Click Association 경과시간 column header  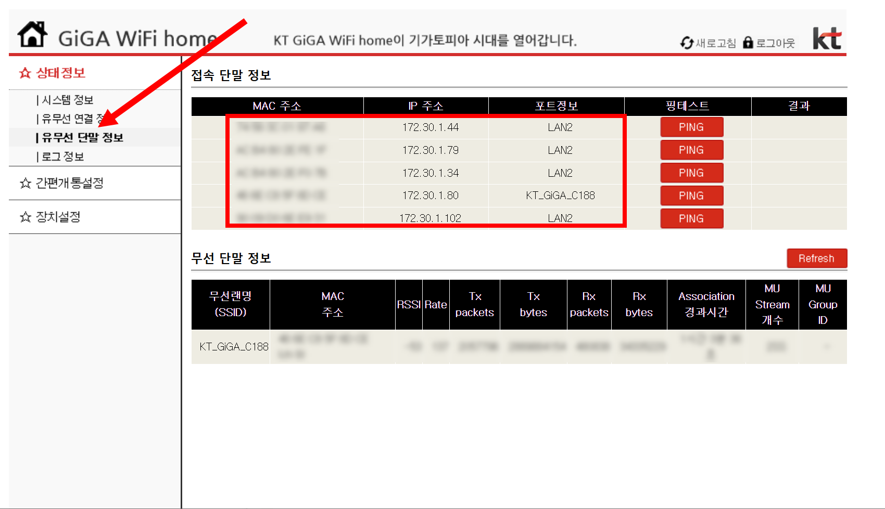(x=706, y=304)
